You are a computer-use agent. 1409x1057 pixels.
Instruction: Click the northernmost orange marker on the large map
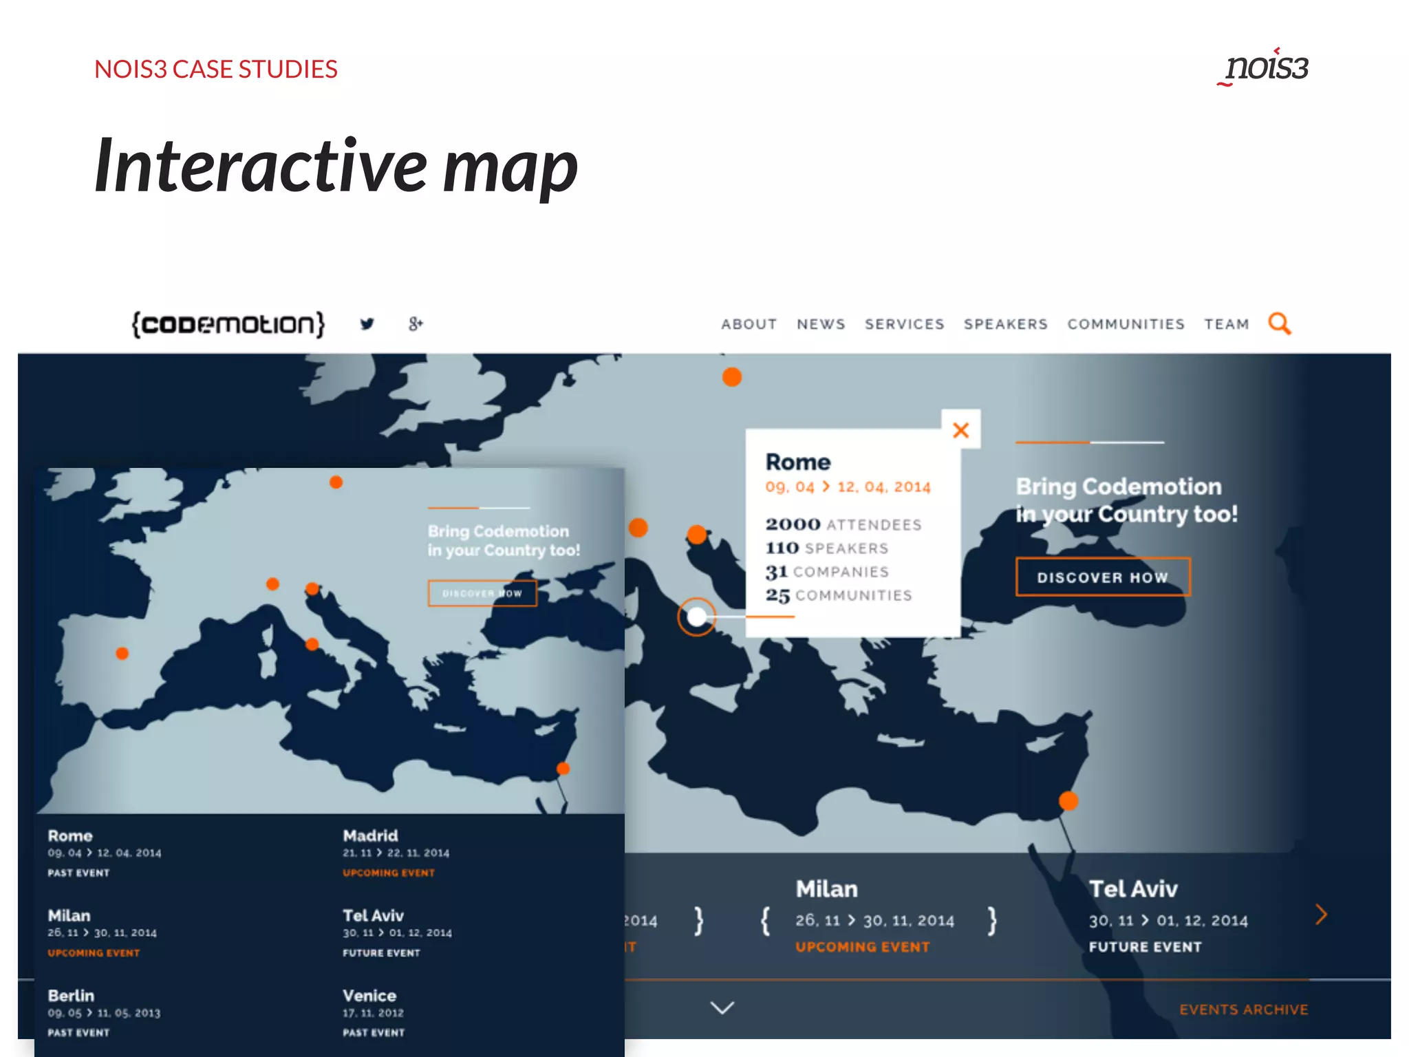732,377
